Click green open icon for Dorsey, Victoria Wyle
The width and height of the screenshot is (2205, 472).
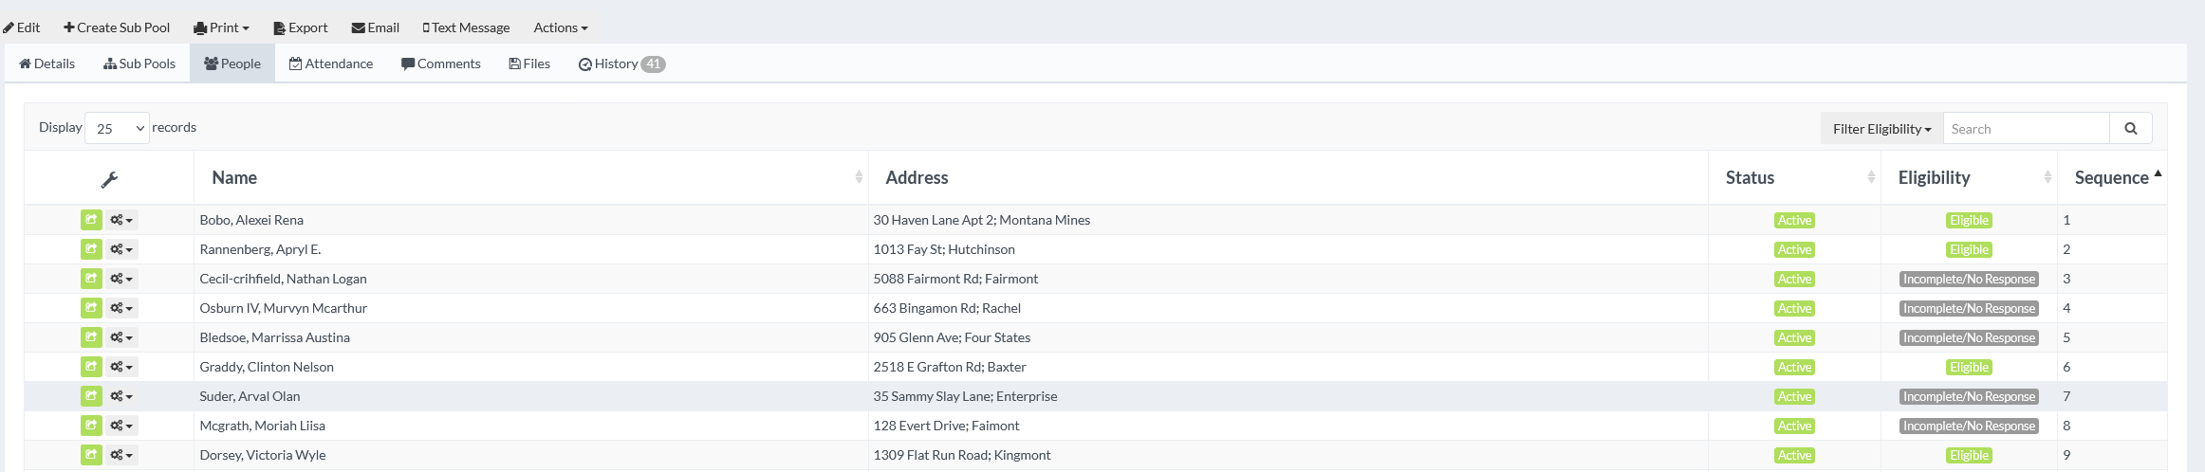(91, 455)
